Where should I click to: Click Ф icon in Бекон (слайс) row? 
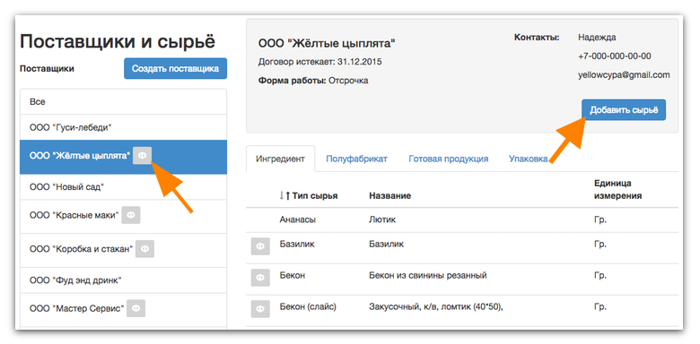260,309
